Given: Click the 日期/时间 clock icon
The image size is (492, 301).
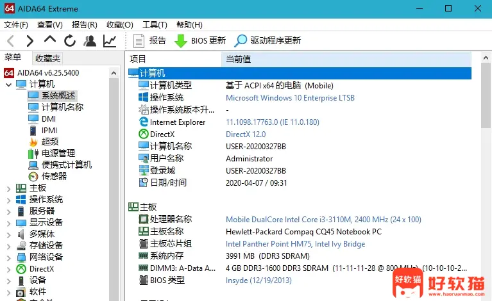Looking at the screenshot, I should pyautogui.click(x=144, y=183).
